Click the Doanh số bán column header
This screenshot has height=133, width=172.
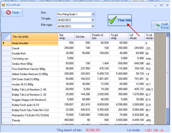click(x=100, y=37)
